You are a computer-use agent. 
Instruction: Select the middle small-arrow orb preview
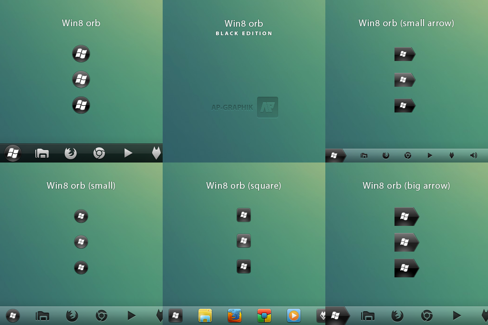click(x=405, y=80)
